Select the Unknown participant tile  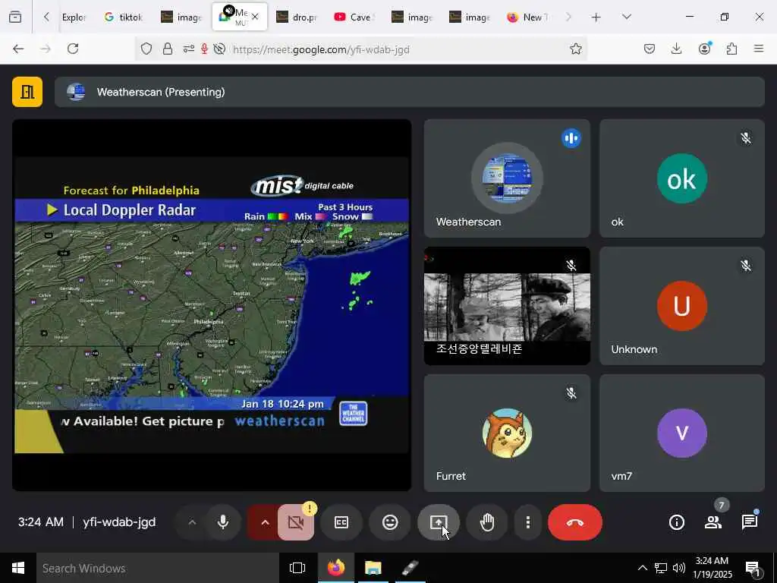tap(682, 306)
